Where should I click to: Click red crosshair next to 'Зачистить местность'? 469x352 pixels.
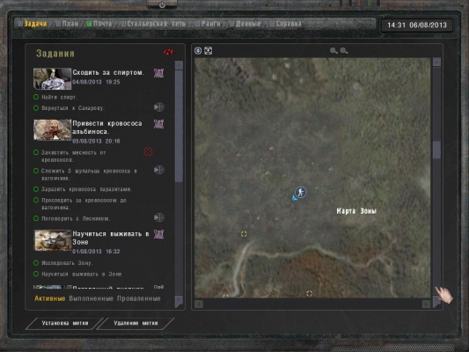[x=148, y=151]
